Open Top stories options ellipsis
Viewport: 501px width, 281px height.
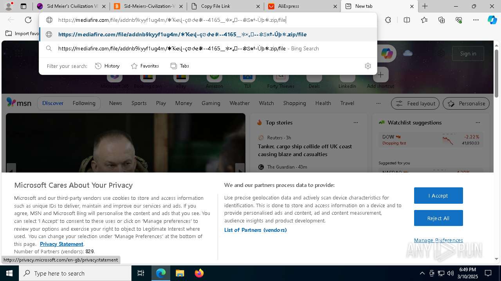coord(356,123)
